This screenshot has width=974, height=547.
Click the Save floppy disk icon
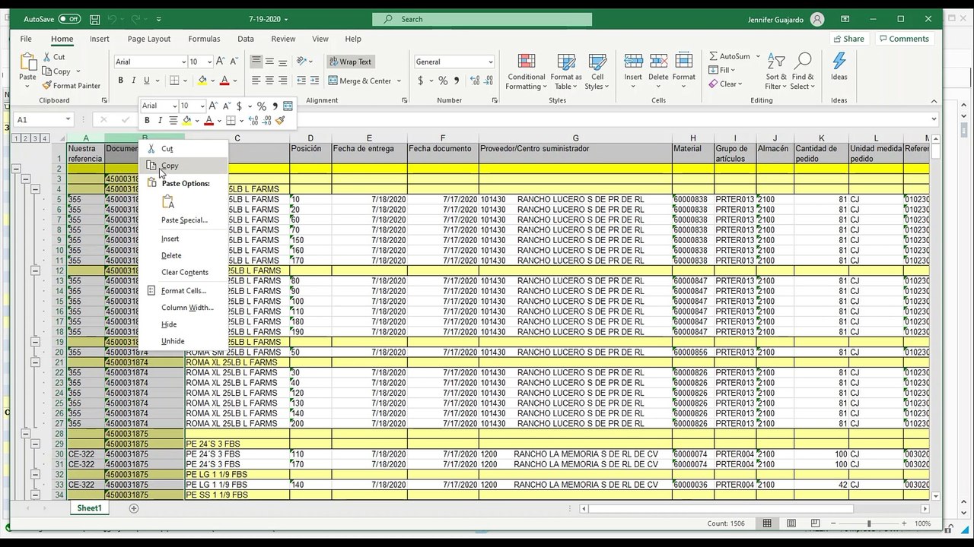tap(94, 19)
